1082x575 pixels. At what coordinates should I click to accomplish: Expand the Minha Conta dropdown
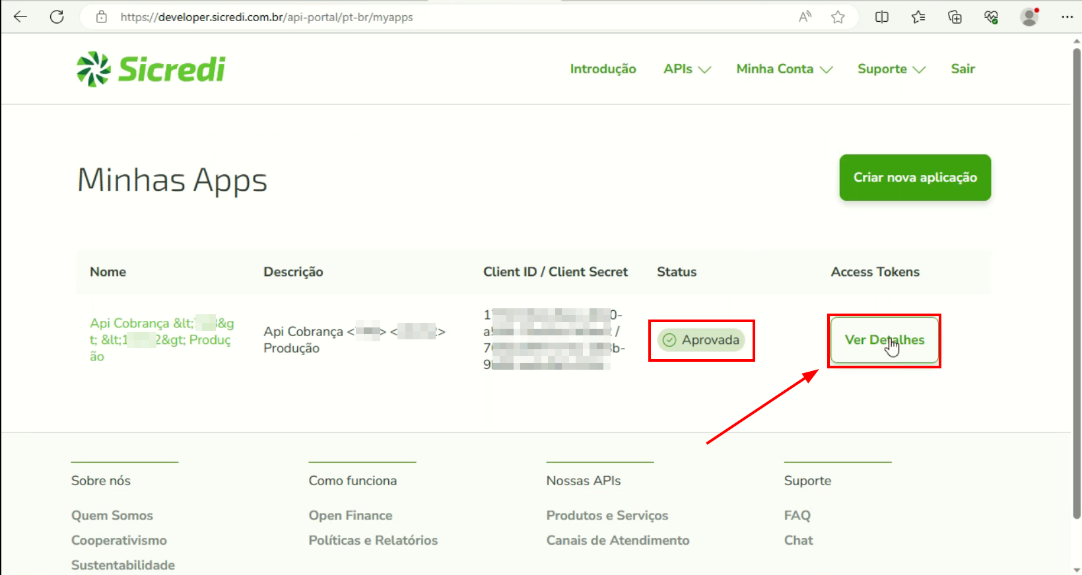coord(784,69)
